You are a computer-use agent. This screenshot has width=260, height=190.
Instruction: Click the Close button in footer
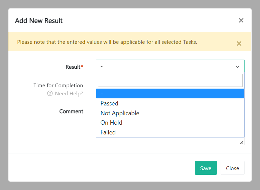[x=232, y=168]
